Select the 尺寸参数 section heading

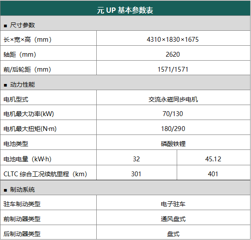(22, 25)
